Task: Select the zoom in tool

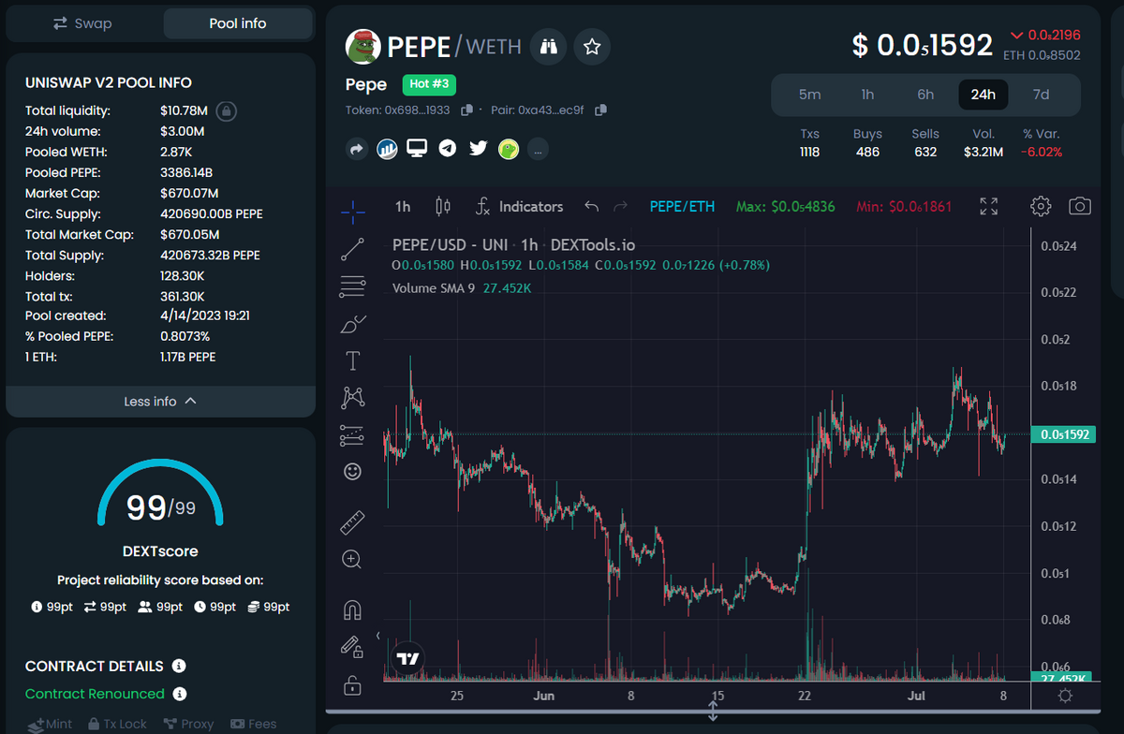Action: (353, 559)
